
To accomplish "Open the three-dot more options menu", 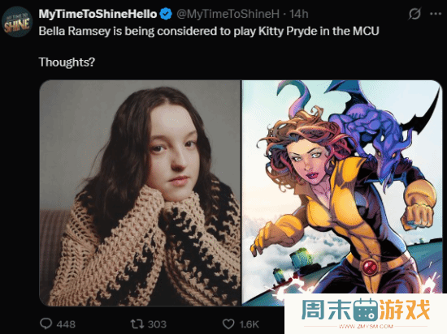I will [x=436, y=13].
